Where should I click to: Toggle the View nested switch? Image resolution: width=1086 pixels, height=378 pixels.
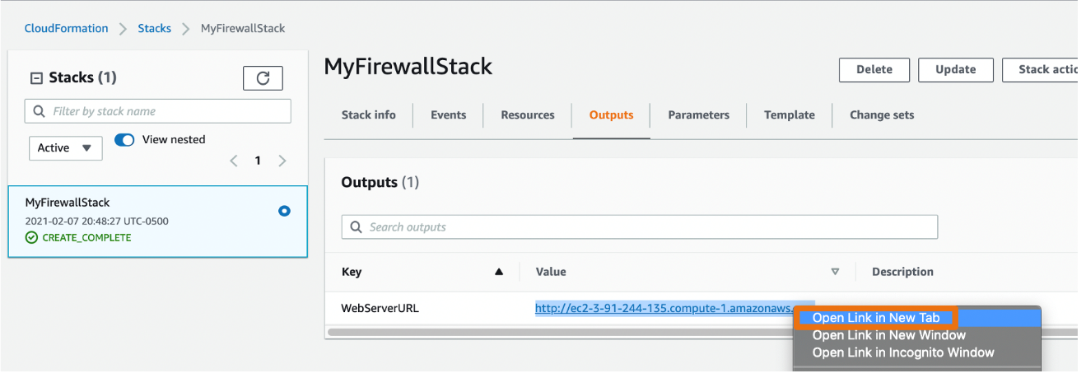coord(124,140)
